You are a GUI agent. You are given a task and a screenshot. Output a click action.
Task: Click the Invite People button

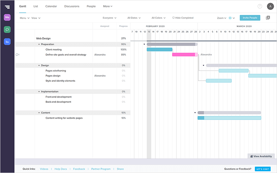[x=250, y=18]
